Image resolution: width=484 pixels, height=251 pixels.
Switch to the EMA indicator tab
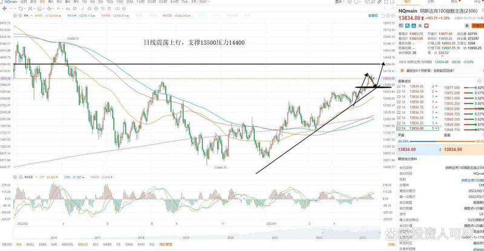[42, 245]
